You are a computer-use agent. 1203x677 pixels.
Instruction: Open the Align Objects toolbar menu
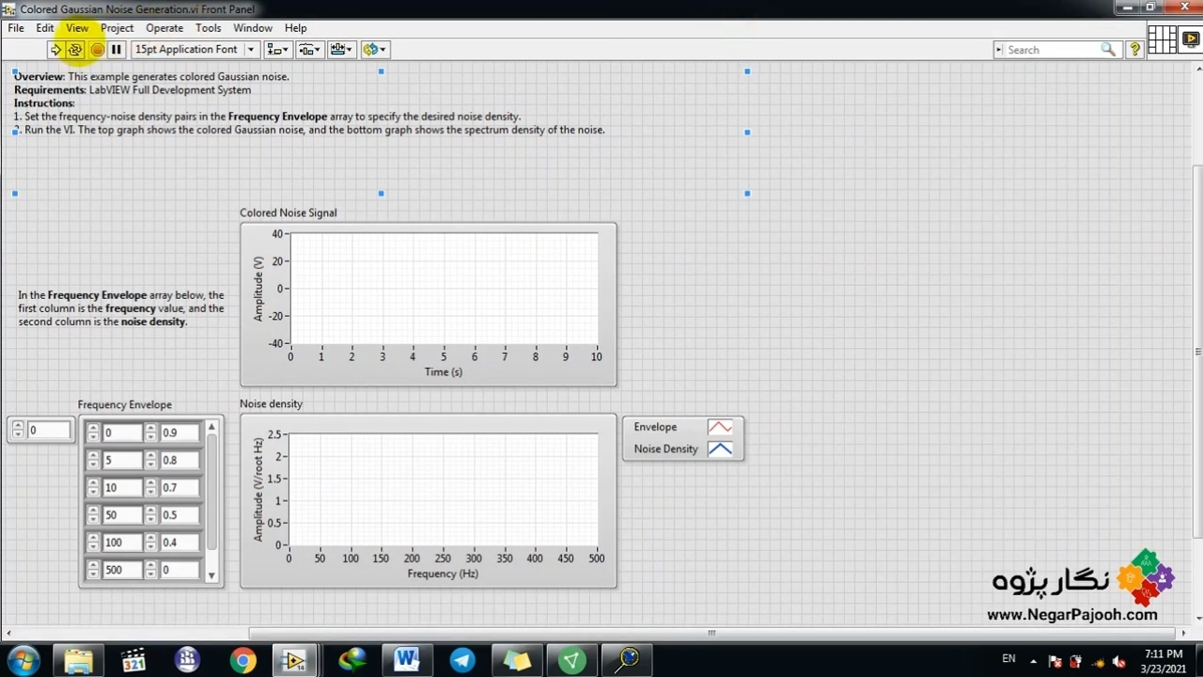click(277, 50)
